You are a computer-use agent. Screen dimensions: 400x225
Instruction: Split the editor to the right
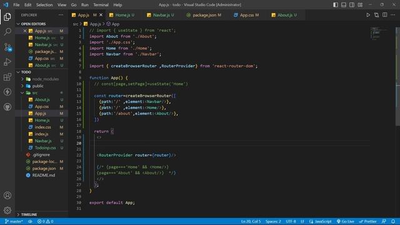click(385, 15)
